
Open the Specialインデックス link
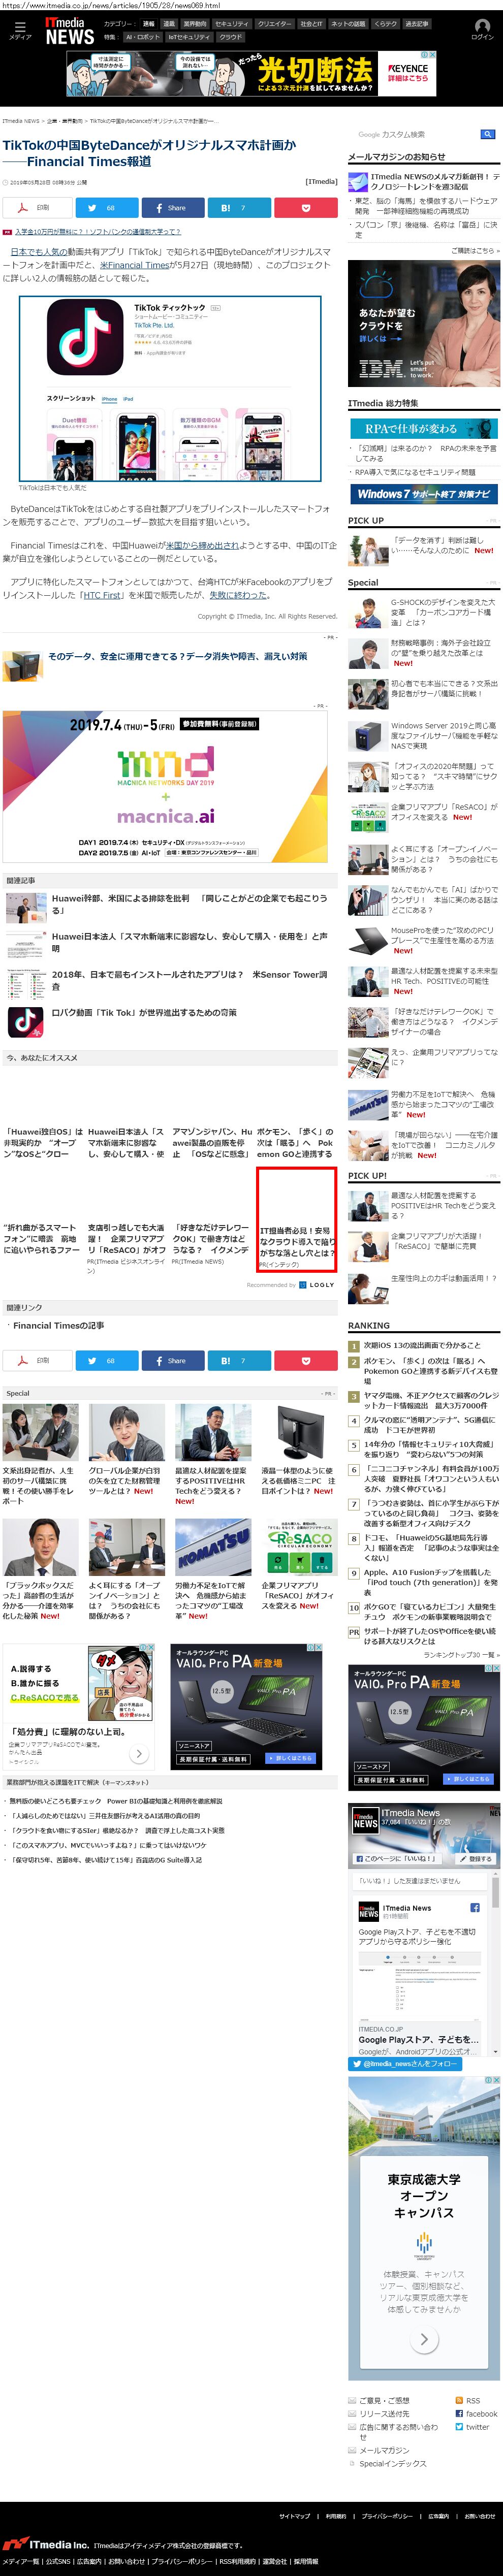[x=393, y=2463]
